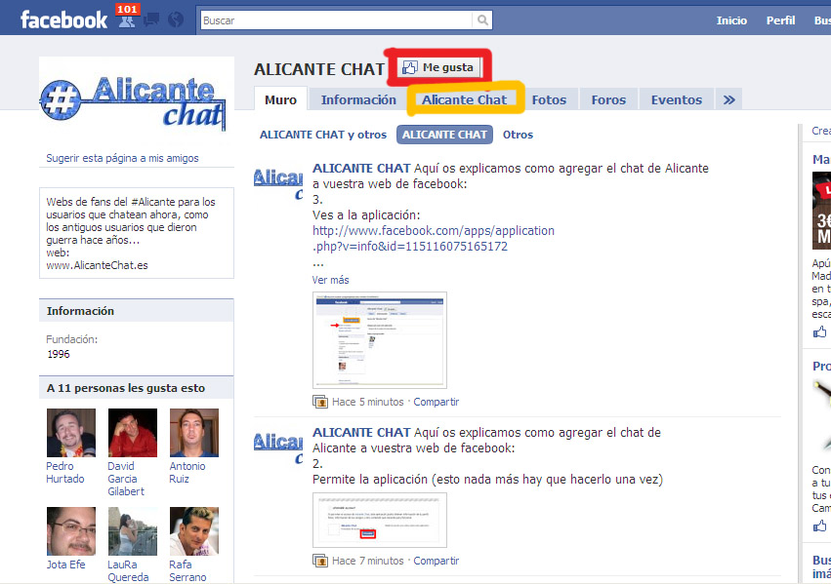831x584 pixels.
Task: Open Jota Efe's profile photo
Action: (71, 531)
